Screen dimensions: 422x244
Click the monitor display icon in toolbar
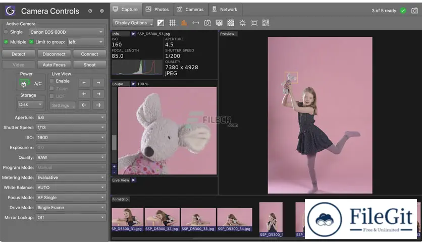coord(219,23)
